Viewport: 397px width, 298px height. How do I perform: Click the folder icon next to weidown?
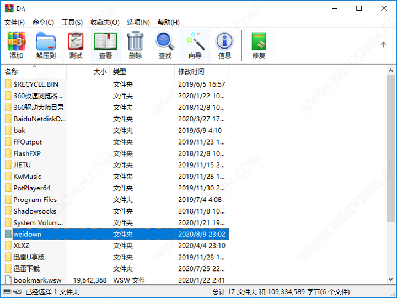pyautogui.click(x=8, y=234)
